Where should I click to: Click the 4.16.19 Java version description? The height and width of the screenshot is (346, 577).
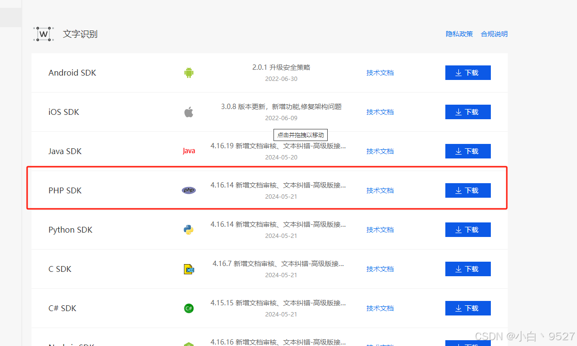(278, 146)
